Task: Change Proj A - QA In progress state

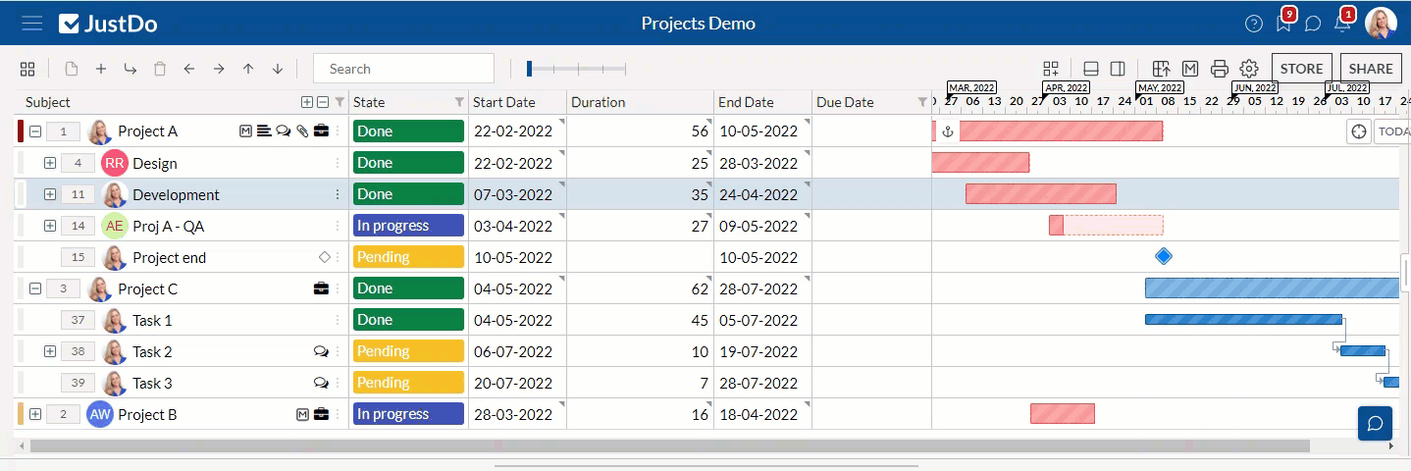Action: 408,226
